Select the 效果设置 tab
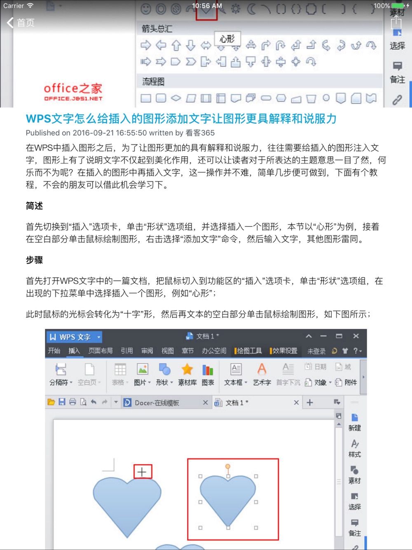The image size is (412, 550). pyautogui.click(x=284, y=351)
